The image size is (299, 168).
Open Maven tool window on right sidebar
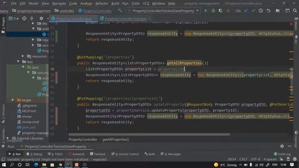click(296, 24)
